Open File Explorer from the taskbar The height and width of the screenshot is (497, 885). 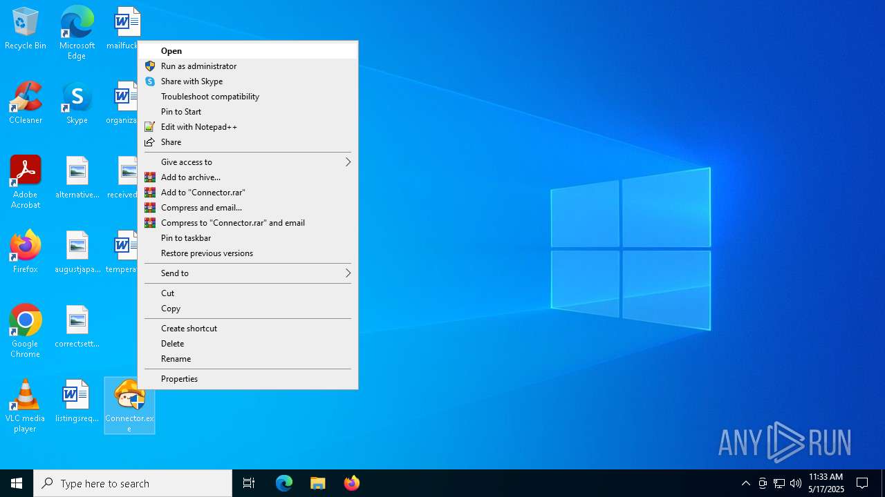click(x=318, y=483)
